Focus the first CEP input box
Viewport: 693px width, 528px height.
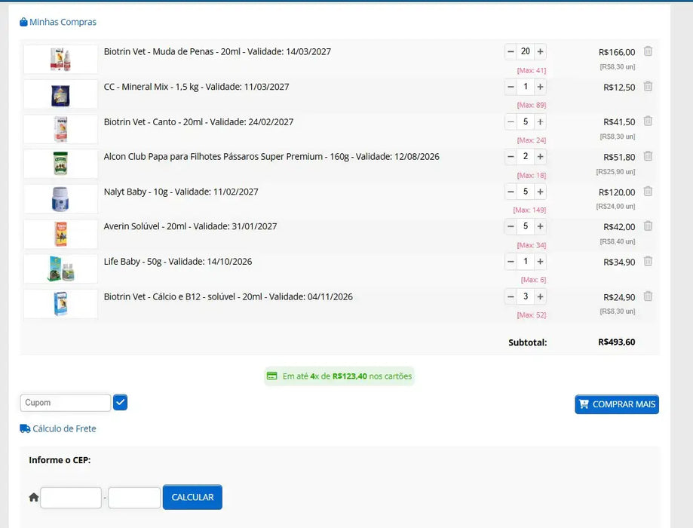coord(71,498)
